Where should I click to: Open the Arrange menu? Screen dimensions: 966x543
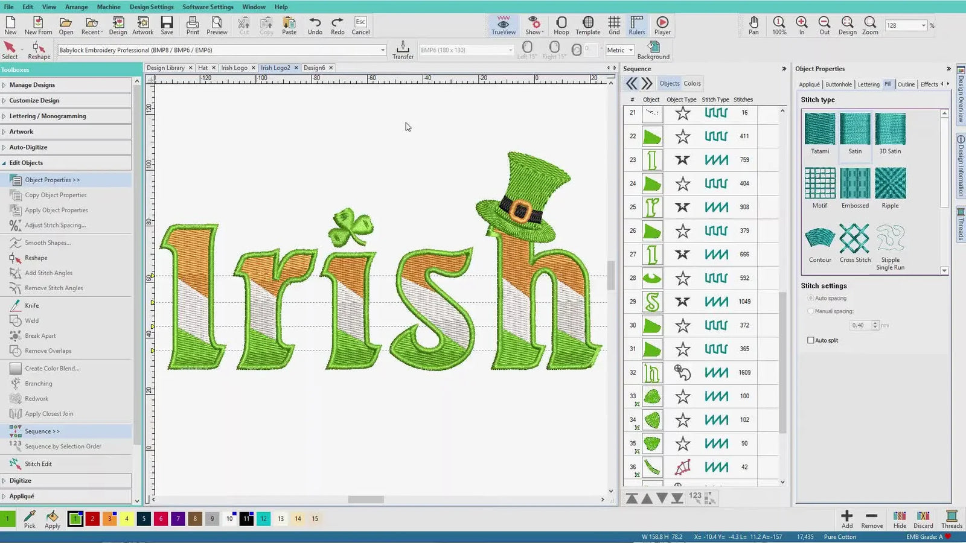(76, 7)
